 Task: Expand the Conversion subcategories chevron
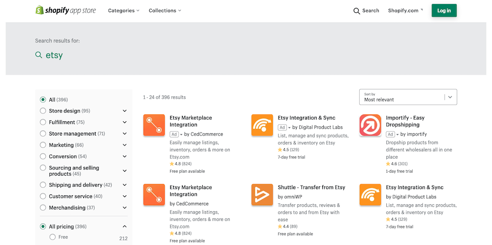[124, 156]
